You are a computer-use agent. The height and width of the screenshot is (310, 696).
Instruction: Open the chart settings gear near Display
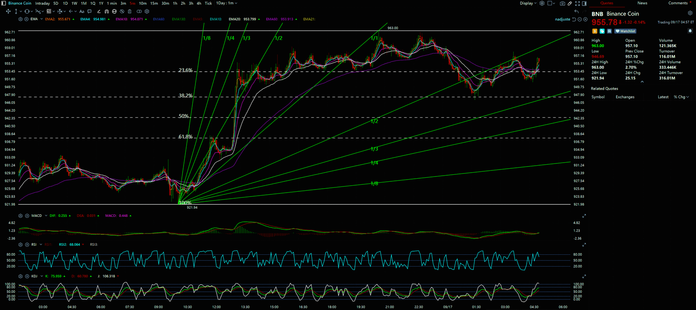click(542, 3)
